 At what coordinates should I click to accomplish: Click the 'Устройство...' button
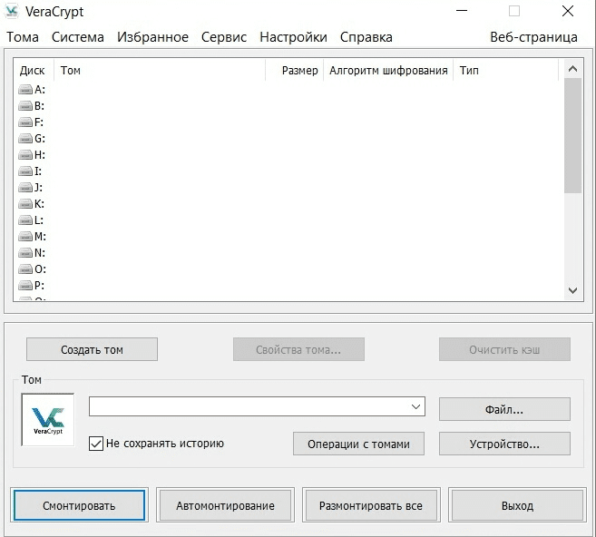click(504, 444)
